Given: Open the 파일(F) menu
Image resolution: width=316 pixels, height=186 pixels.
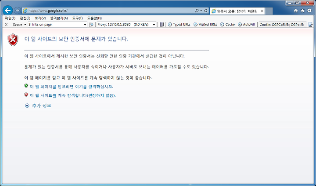Looking at the screenshot, I should [10, 18].
